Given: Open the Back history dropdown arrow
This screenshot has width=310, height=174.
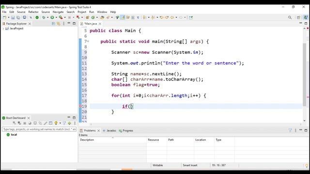Looking at the screenshot, I should [176, 17].
